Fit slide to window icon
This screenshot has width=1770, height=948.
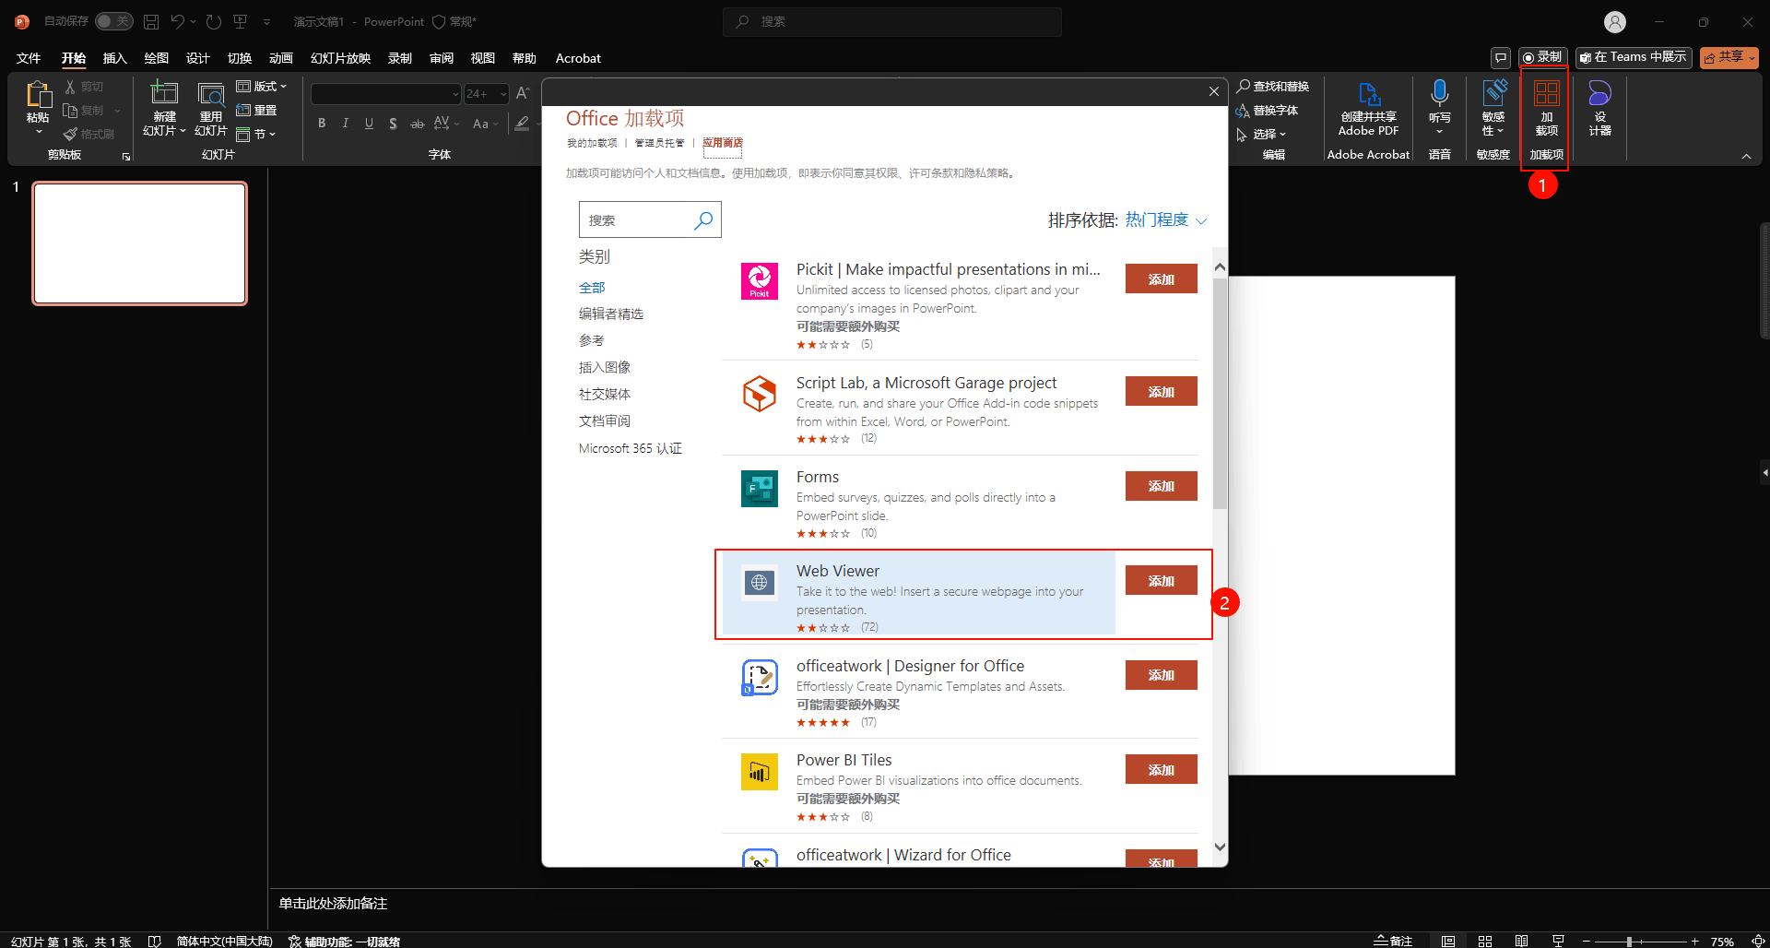click(1758, 941)
